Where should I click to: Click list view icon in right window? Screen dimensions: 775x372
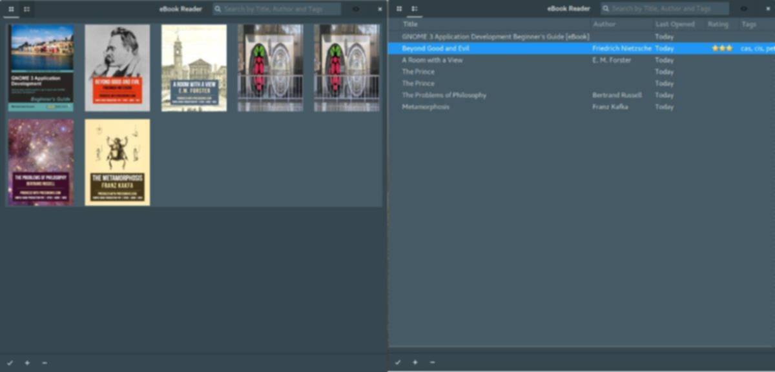415,9
